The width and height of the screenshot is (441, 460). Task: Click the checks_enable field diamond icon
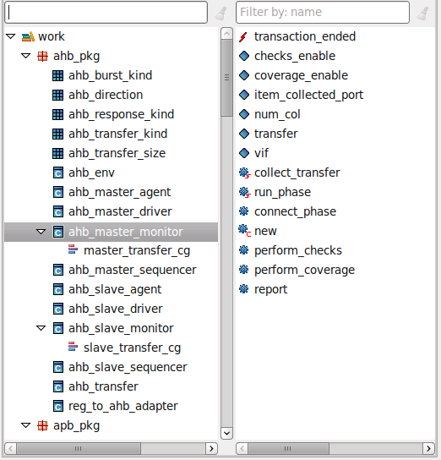[x=244, y=56]
